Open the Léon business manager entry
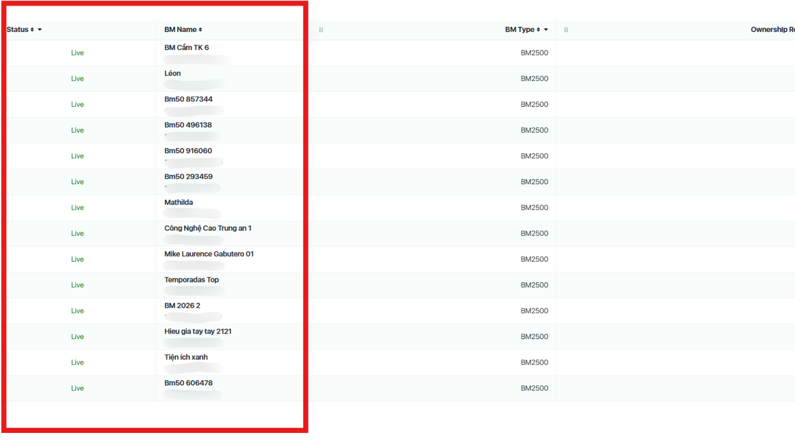Screen dimensions: 795x447 tap(172, 73)
